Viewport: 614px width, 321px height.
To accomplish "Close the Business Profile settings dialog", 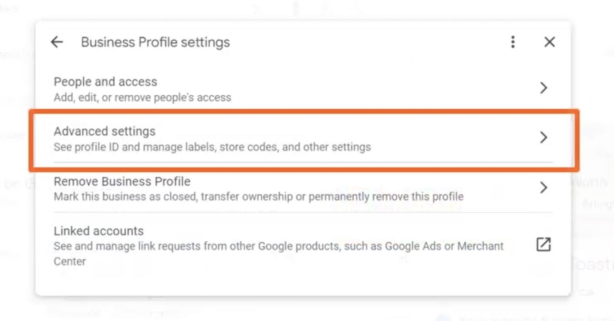I will (x=550, y=42).
